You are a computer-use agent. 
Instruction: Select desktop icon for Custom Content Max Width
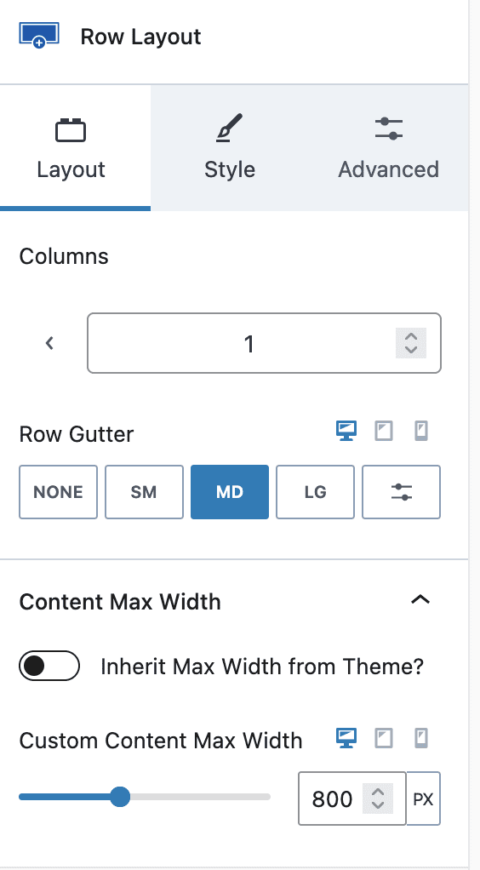(346, 739)
